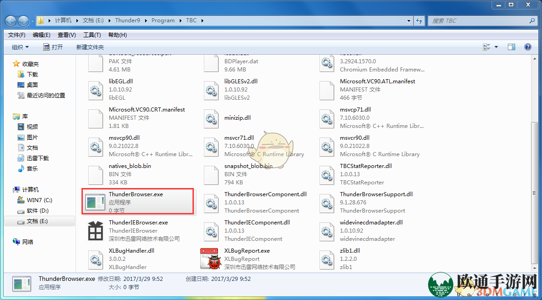The width and height of the screenshot is (542, 300).
Task: Select 软件 (D:) drive
Action: 38,210
